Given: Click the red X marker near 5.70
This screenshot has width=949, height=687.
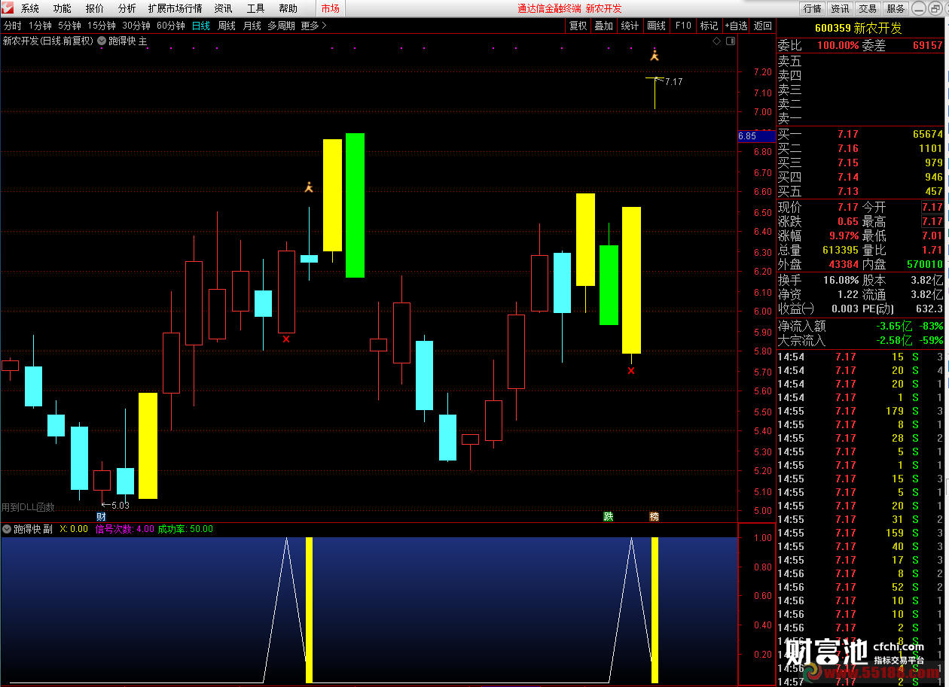Looking at the screenshot, I should click(631, 370).
